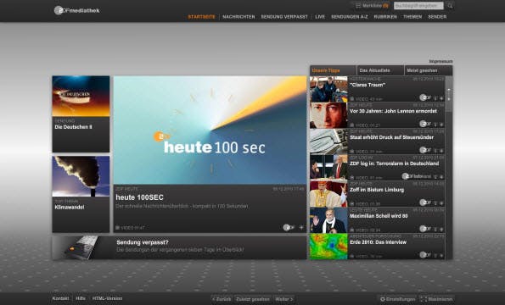
Task: Open SENDUNG VERPASST menu item
Action: point(284,17)
